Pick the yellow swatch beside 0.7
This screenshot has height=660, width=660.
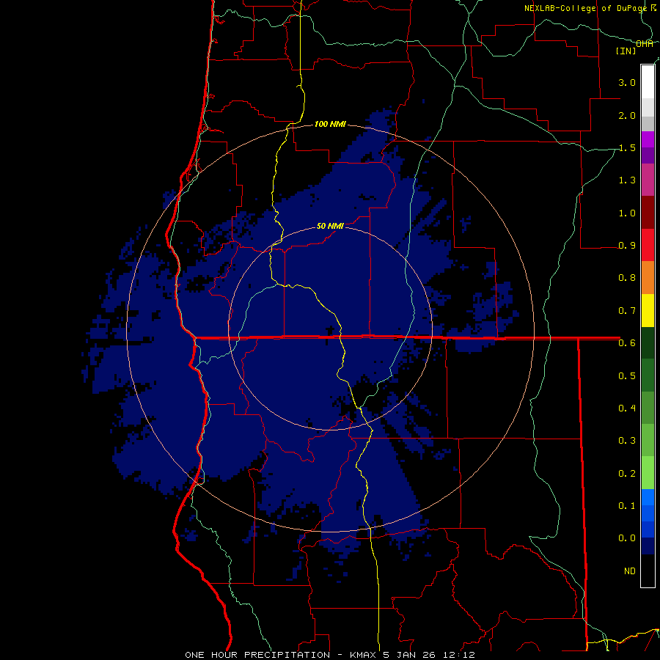648,310
